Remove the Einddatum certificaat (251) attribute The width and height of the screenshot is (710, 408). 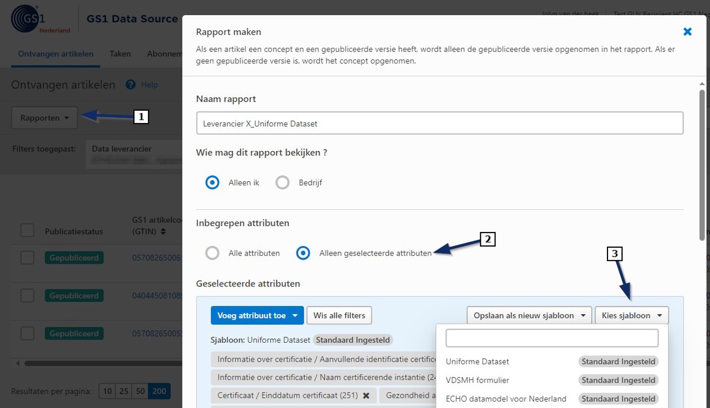pos(366,396)
